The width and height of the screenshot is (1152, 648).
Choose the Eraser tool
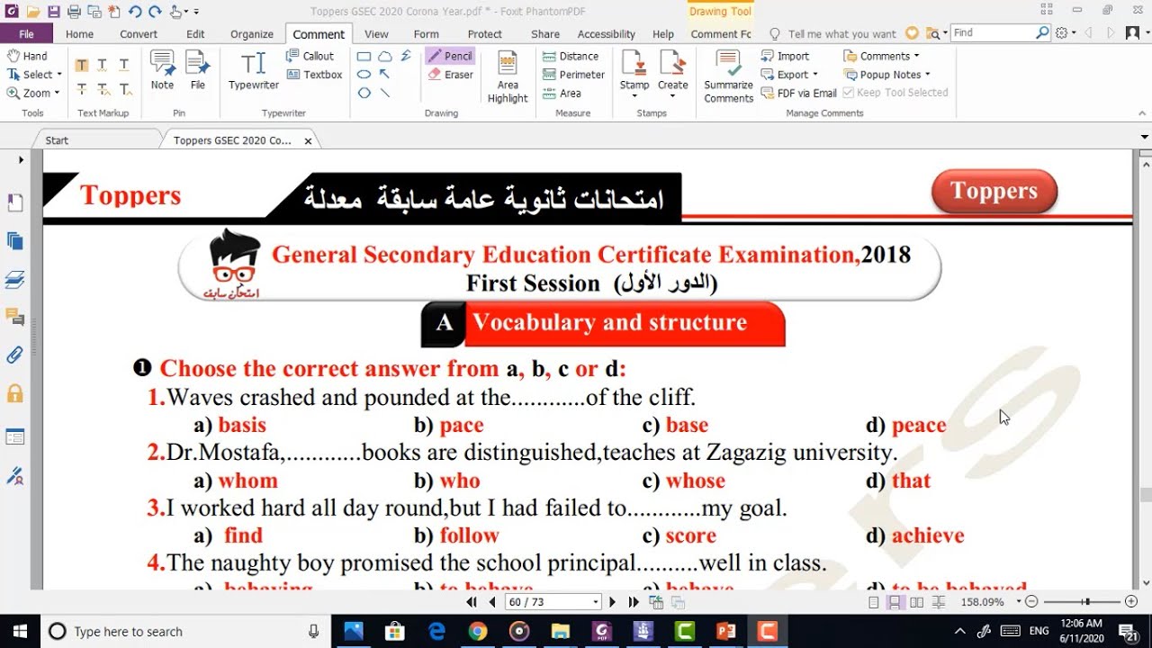(451, 75)
